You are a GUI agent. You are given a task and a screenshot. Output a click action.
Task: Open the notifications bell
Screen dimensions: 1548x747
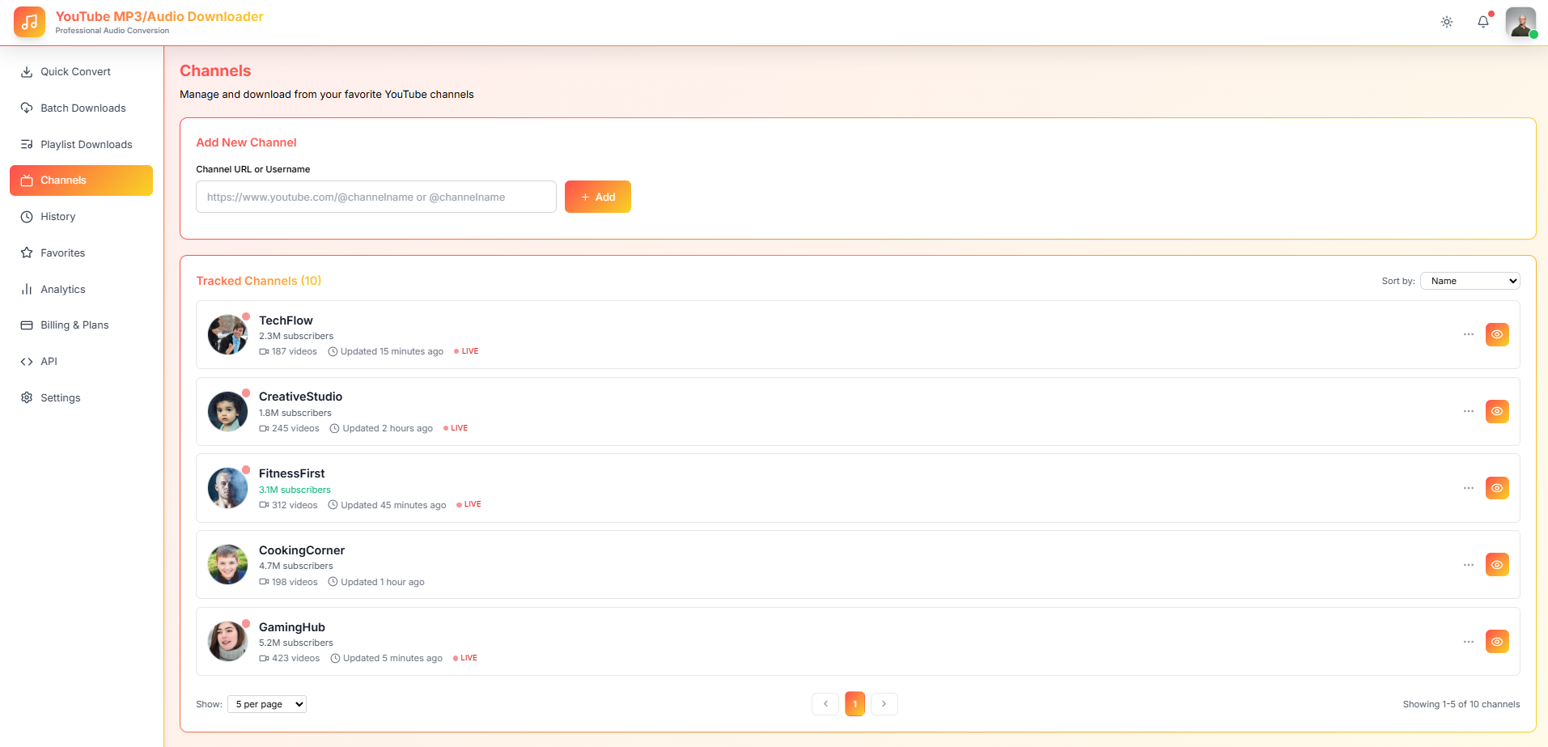pyautogui.click(x=1482, y=22)
